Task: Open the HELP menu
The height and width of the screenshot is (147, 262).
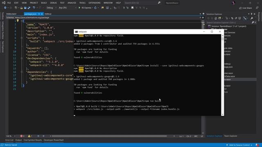Action: [x=118, y=3]
